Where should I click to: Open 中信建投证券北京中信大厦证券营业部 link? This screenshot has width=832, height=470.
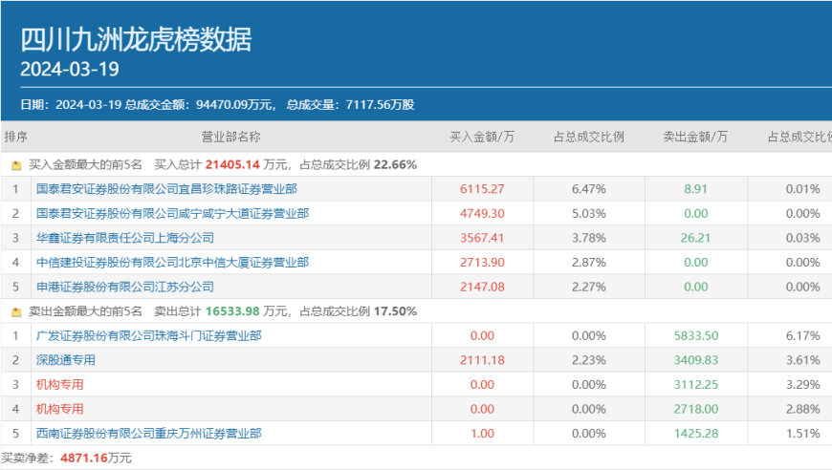coord(172,263)
